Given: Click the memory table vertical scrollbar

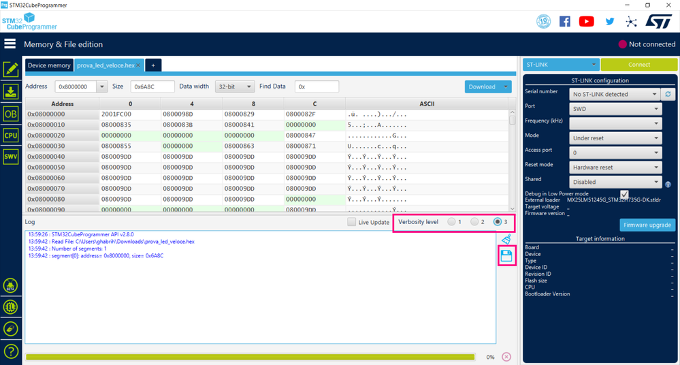Looking at the screenshot, I should pyautogui.click(x=512, y=161).
